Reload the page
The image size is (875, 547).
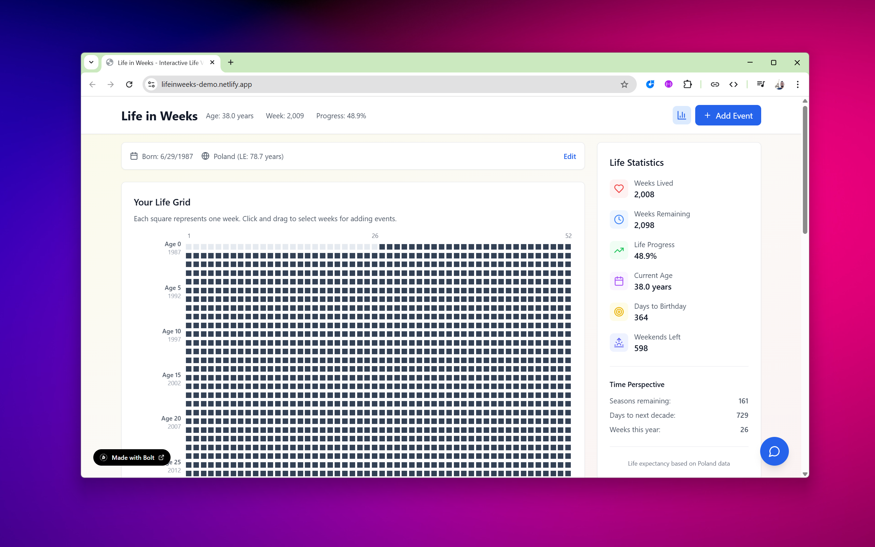(129, 84)
